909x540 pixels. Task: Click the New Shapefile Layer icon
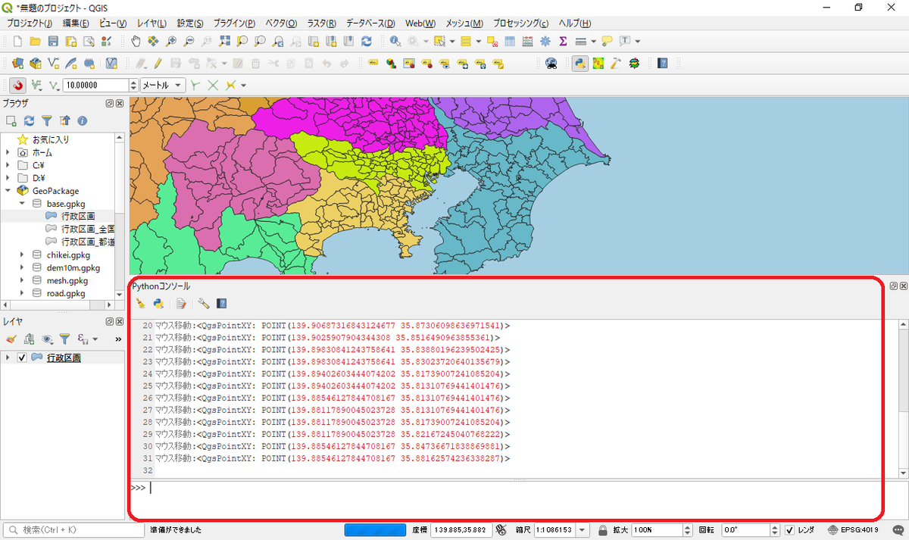[53, 64]
